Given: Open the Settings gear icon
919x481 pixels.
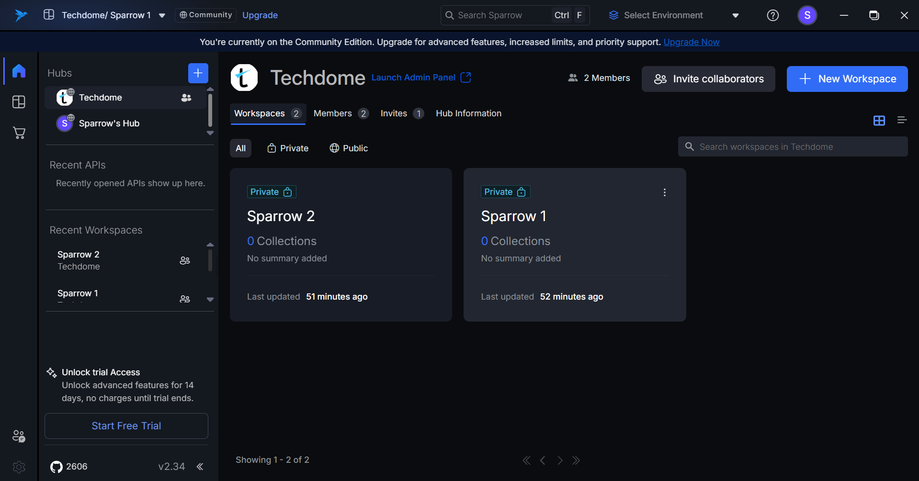Looking at the screenshot, I should [19, 467].
